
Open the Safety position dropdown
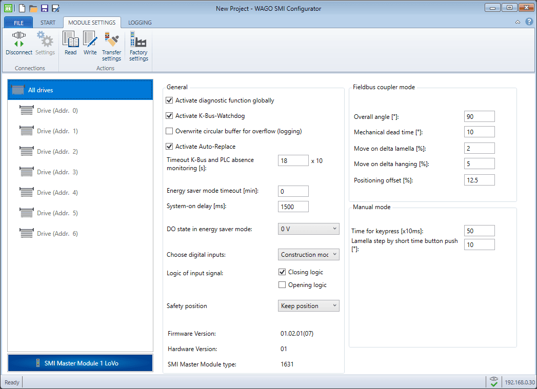308,306
